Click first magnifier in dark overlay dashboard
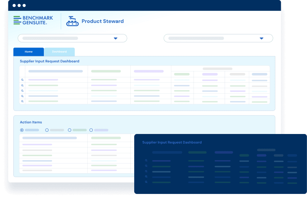The image size is (307, 199). 146,161
